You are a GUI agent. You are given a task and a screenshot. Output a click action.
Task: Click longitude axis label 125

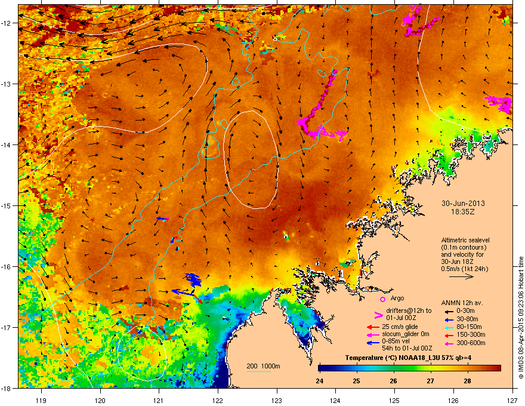[x=394, y=400]
